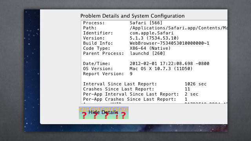This screenshot has height=141, width=251.
Task: Click the Path /Applications/Safari.app line
Action: click(155, 28)
